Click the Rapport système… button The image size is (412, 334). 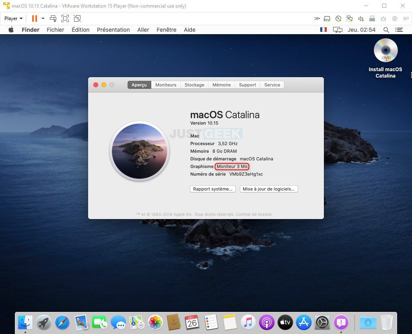tap(212, 189)
